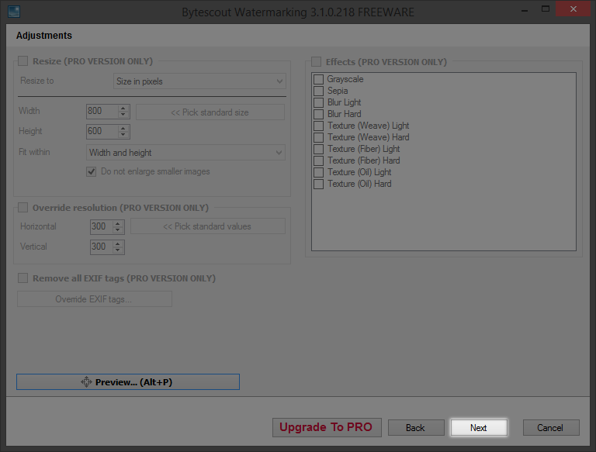Check the Sepia effect option
Viewport: 596px width, 452px height.
click(x=318, y=91)
